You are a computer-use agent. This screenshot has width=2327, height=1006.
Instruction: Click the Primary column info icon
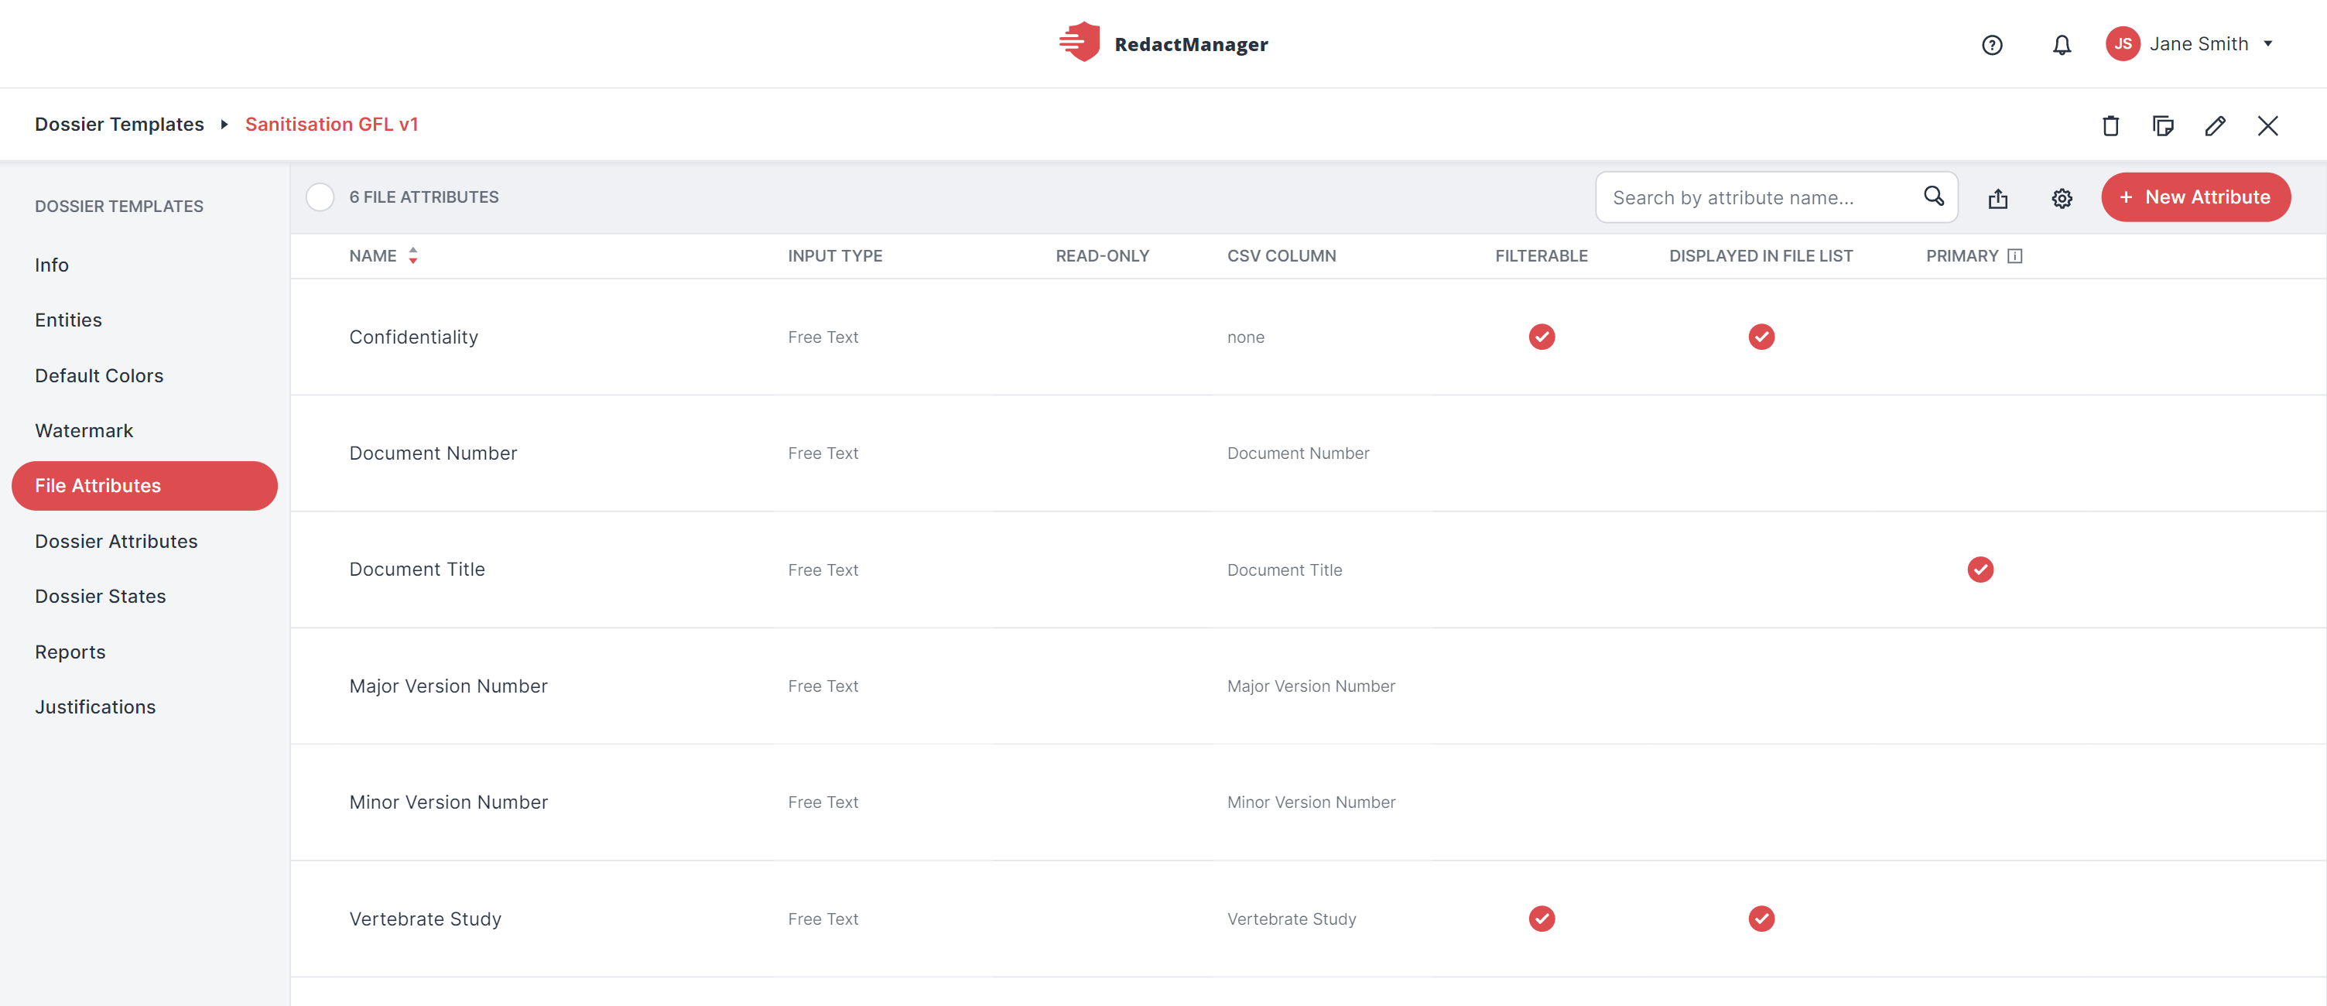tap(2014, 255)
